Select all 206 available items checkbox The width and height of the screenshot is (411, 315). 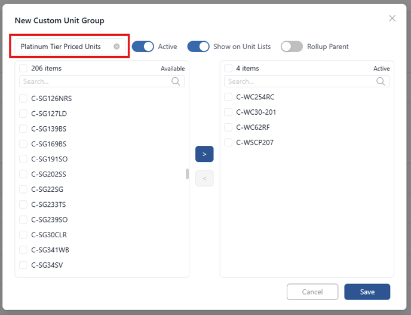coord(23,68)
